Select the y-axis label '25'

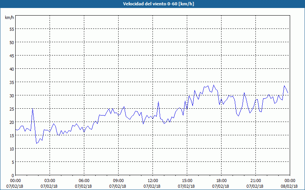pyautogui.click(x=12, y=109)
